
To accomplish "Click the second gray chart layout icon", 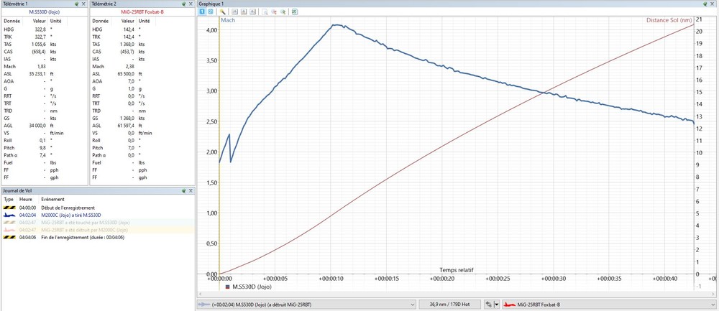I will pyautogui.click(x=244, y=11).
